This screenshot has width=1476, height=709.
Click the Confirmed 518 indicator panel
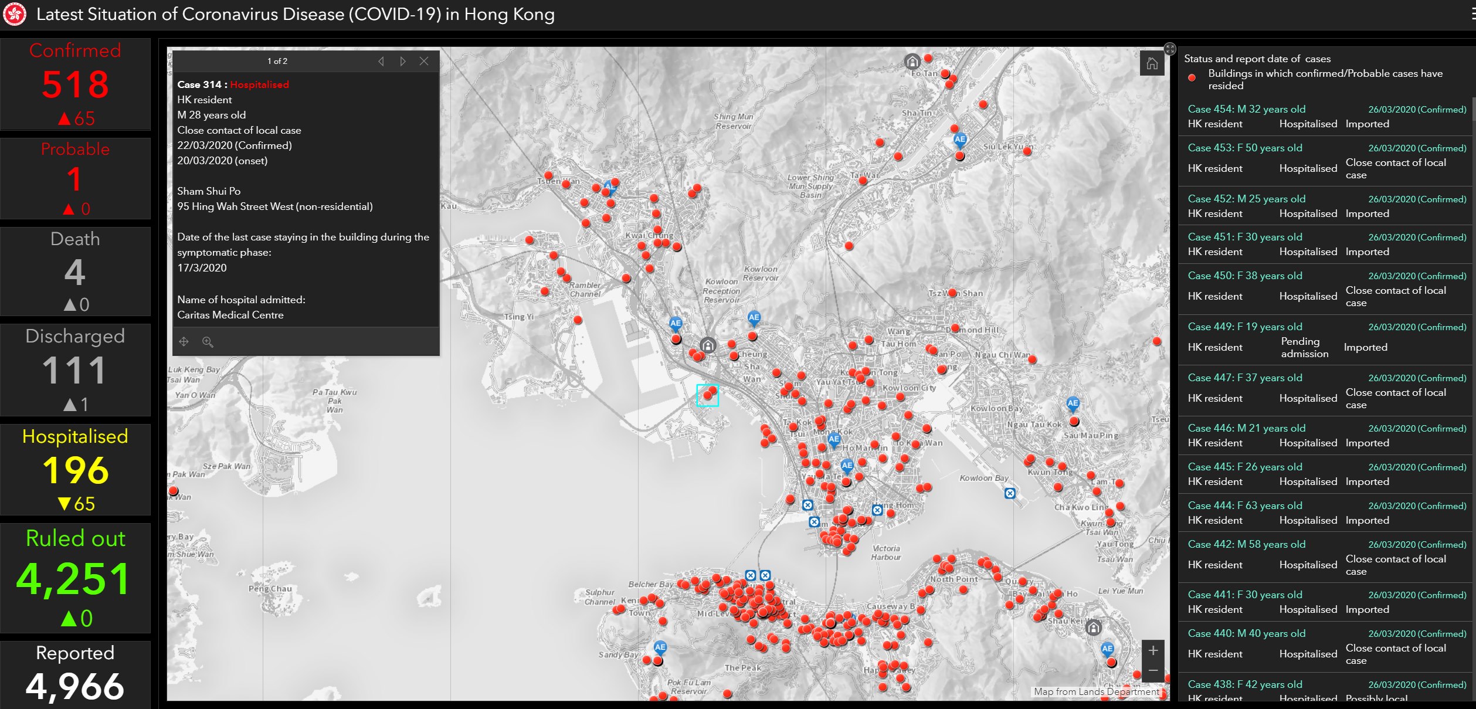tap(75, 84)
